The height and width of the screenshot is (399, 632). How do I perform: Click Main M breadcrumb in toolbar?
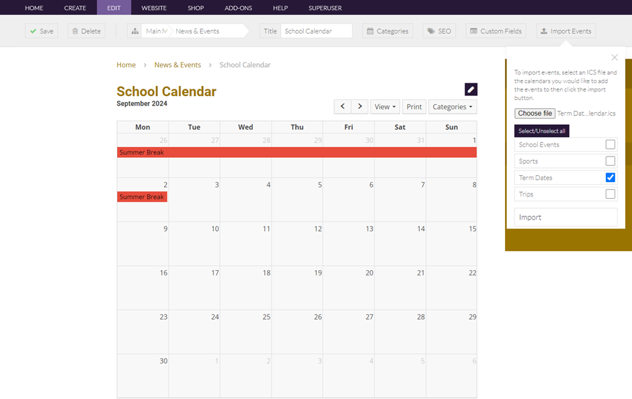pos(157,31)
